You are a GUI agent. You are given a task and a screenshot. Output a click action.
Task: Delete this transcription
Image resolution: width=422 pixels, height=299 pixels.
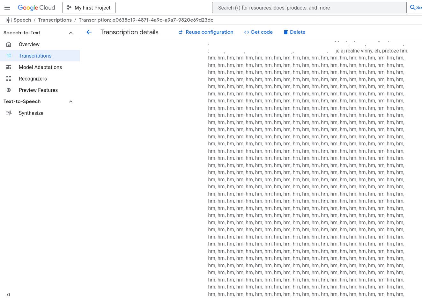pos(294,32)
